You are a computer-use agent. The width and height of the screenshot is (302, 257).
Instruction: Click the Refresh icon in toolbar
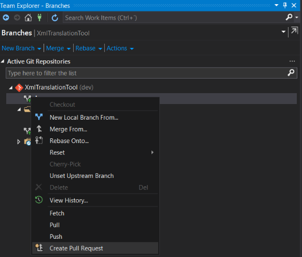pos(55,18)
